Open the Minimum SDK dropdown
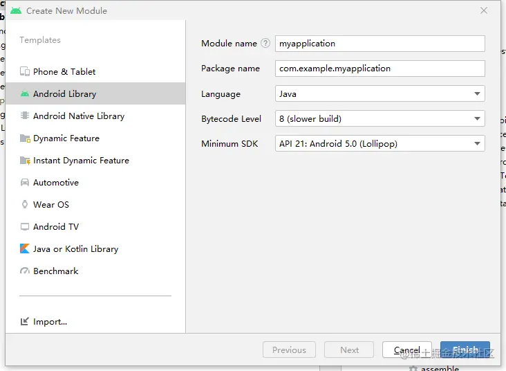The height and width of the screenshot is (371, 506). tap(379, 143)
